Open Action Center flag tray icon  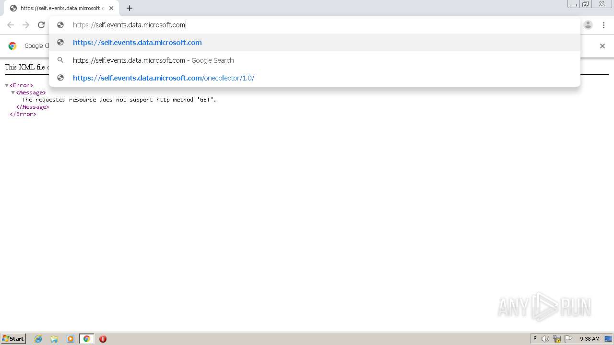[568, 339]
